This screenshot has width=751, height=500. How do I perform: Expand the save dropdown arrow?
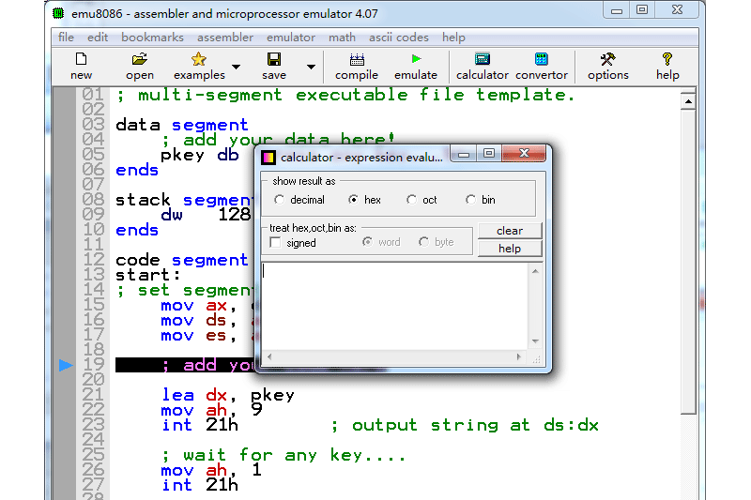[x=312, y=67]
